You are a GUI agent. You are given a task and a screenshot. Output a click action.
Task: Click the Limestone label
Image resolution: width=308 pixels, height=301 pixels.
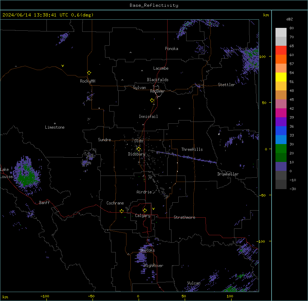[x=55, y=127]
